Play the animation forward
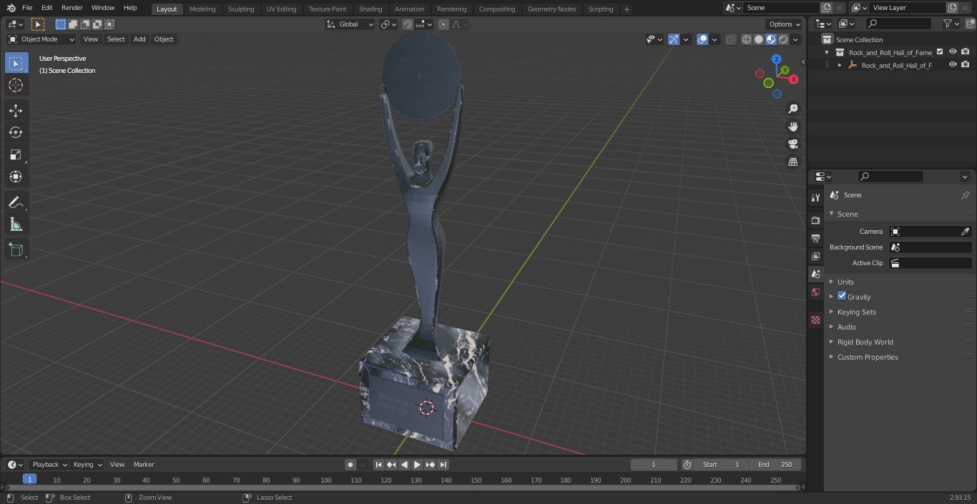 418,465
